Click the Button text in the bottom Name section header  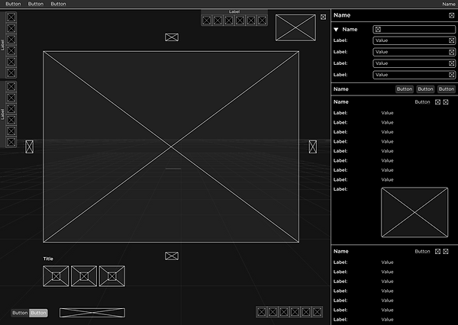click(x=422, y=252)
